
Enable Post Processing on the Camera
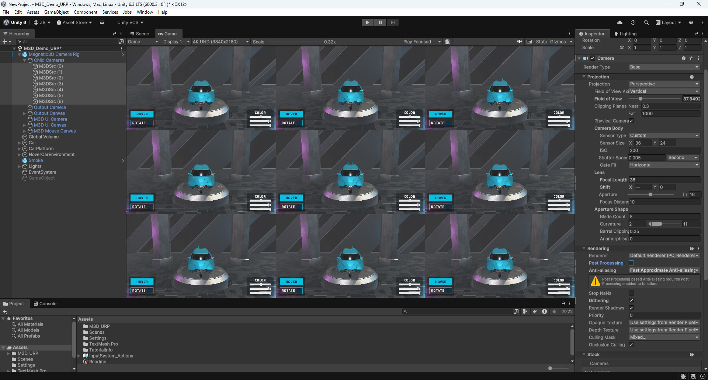pyautogui.click(x=631, y=263)
